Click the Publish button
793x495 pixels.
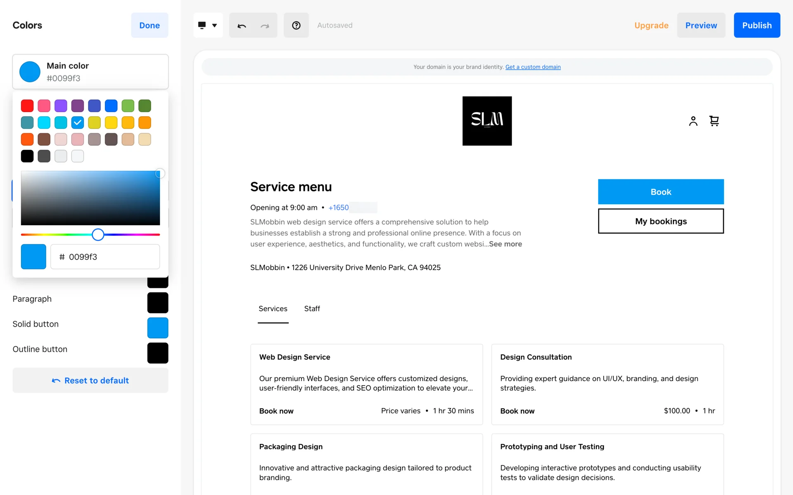click(x=757, y=26)
